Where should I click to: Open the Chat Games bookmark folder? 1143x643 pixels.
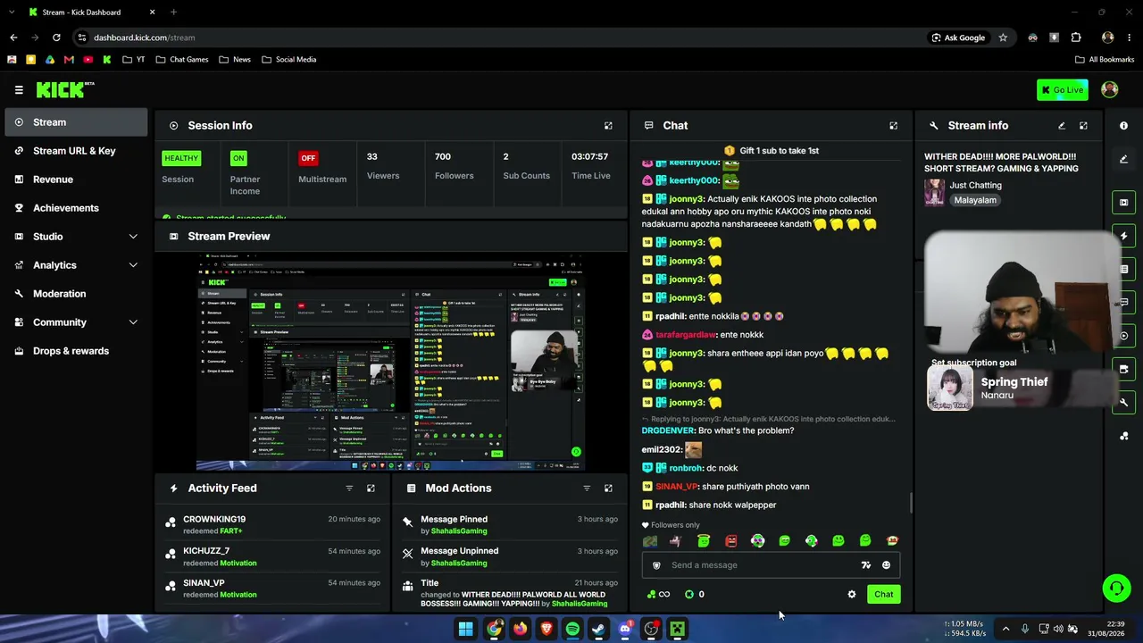[182, 60]
